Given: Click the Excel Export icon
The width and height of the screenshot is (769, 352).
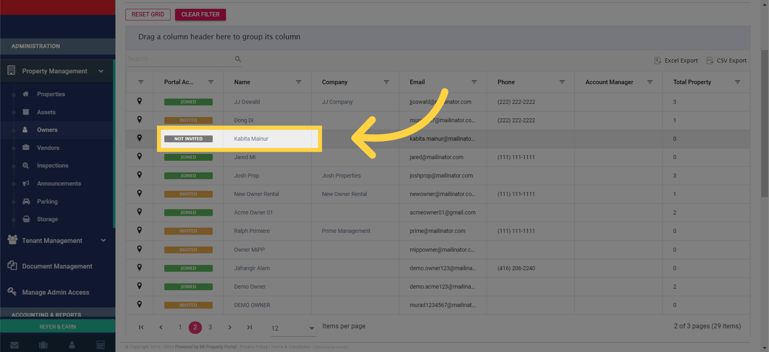Looking at the screenshot, I should (x=658, y=61).
